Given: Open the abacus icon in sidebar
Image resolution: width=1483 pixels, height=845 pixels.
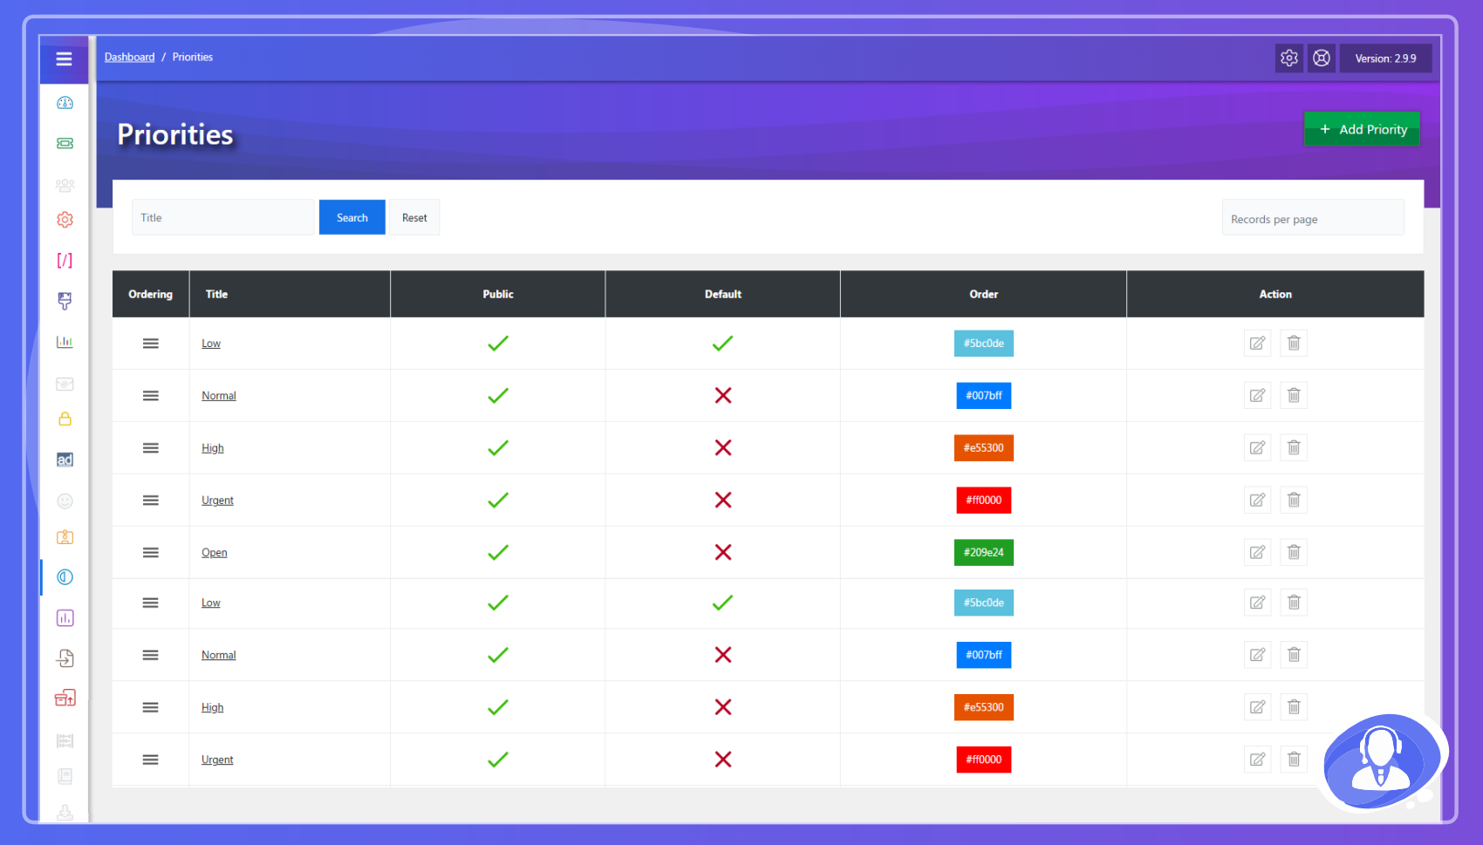Looking at the screenshot, I should (65, 741).
